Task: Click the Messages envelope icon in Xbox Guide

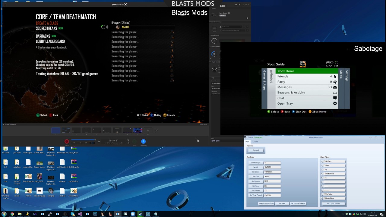Action: coord(335,87)
